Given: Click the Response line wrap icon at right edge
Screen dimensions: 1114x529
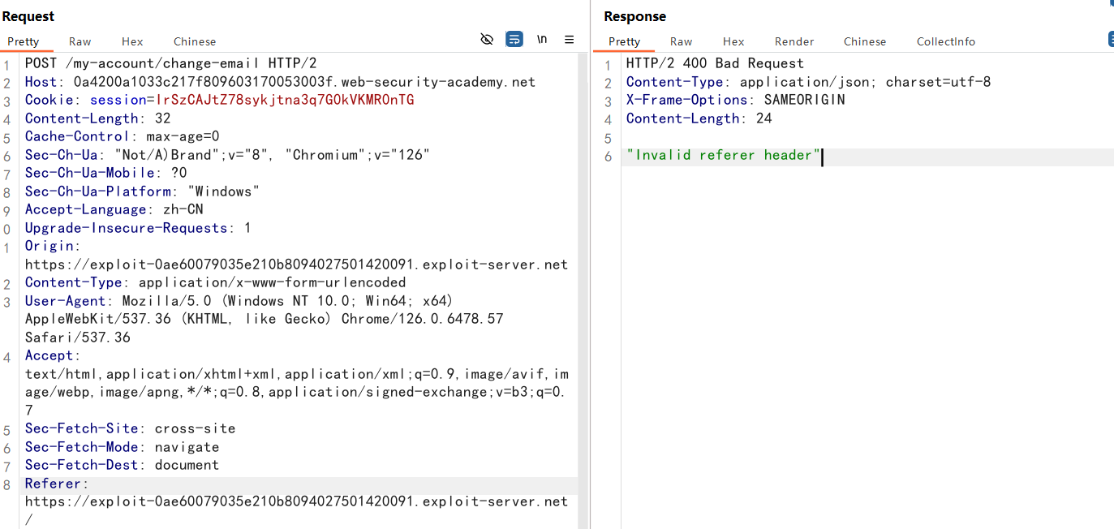Looking at the screenshot, I should coord(1110,40).
